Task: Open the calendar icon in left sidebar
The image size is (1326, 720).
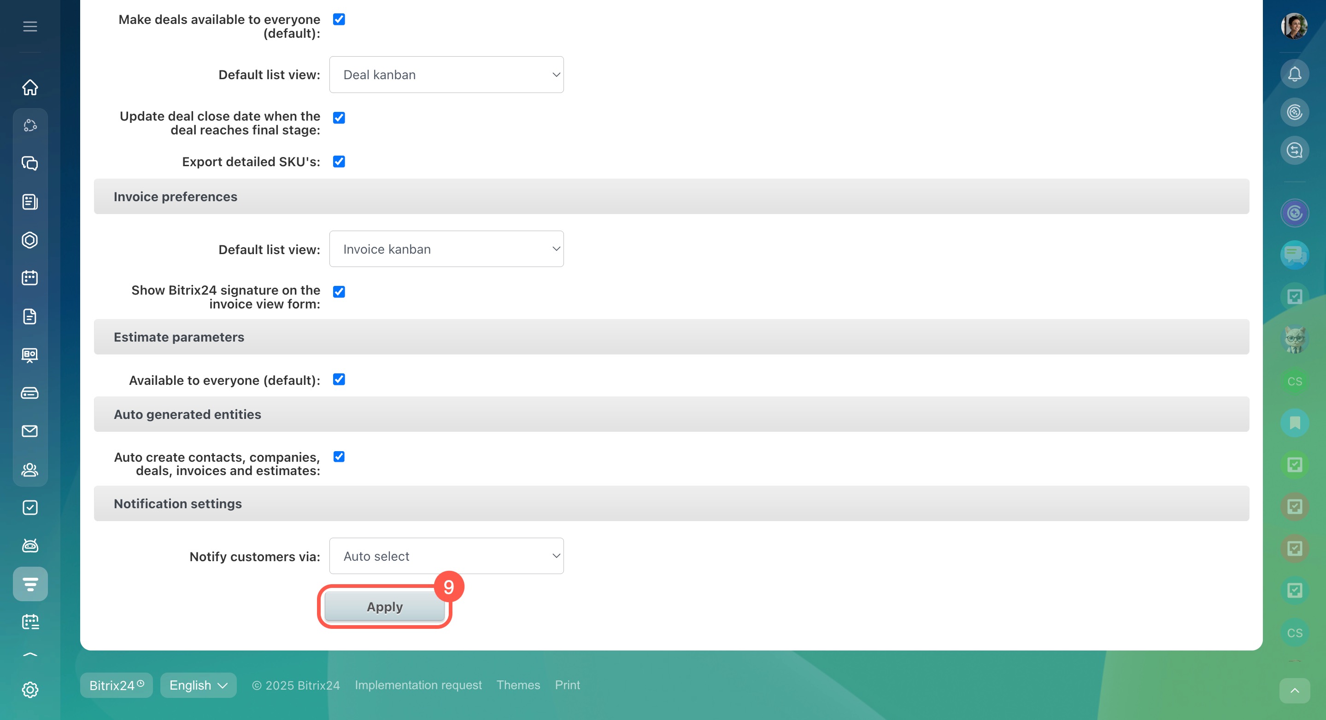Action: click(30, 278)
